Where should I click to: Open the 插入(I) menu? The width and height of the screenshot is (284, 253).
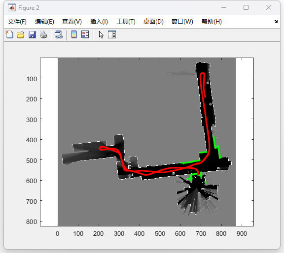(x=99, y=22)
